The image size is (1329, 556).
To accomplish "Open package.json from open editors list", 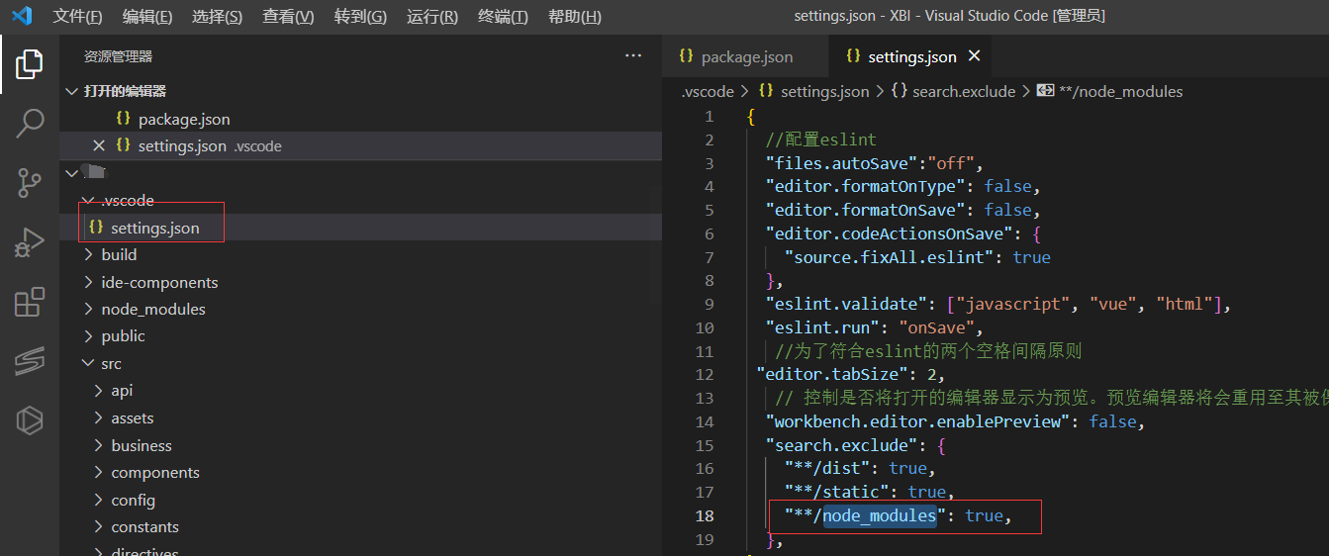I will coord(184,119).
